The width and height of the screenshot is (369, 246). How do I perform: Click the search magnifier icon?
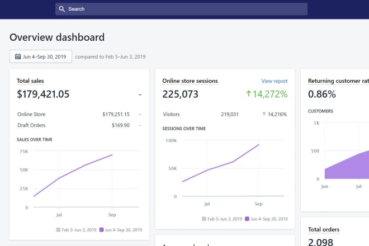pos(61,9)
